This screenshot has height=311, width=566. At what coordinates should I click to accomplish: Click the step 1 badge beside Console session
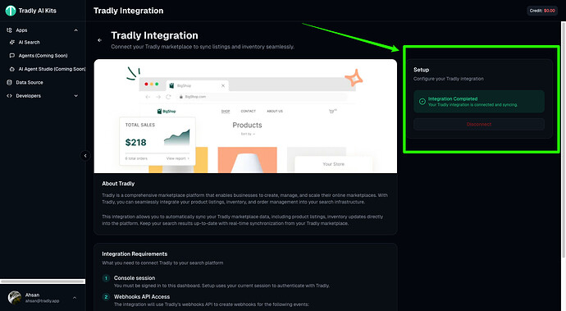pos(106,278)
